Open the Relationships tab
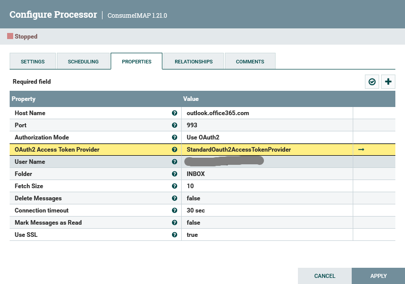This screenshot has height=284, width=405. (x=193, y=61)
